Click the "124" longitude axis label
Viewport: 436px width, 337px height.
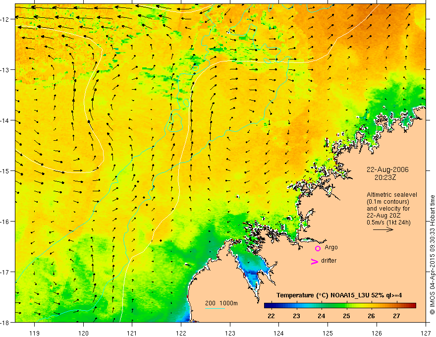(x=279, y=334)
